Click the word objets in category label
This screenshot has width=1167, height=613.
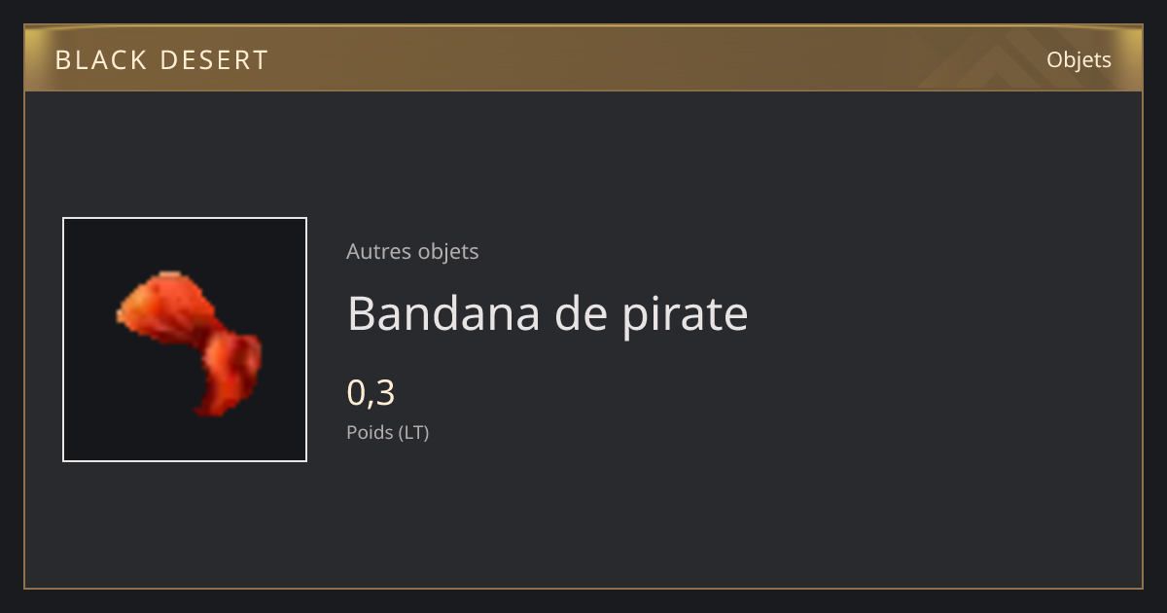pyautogui.click(x=448, y=251)
